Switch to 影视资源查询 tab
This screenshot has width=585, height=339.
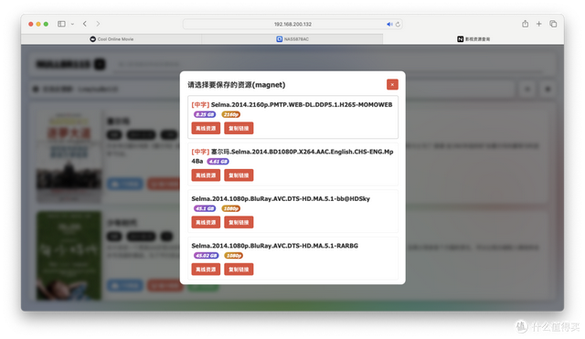[x=473, y=39]
